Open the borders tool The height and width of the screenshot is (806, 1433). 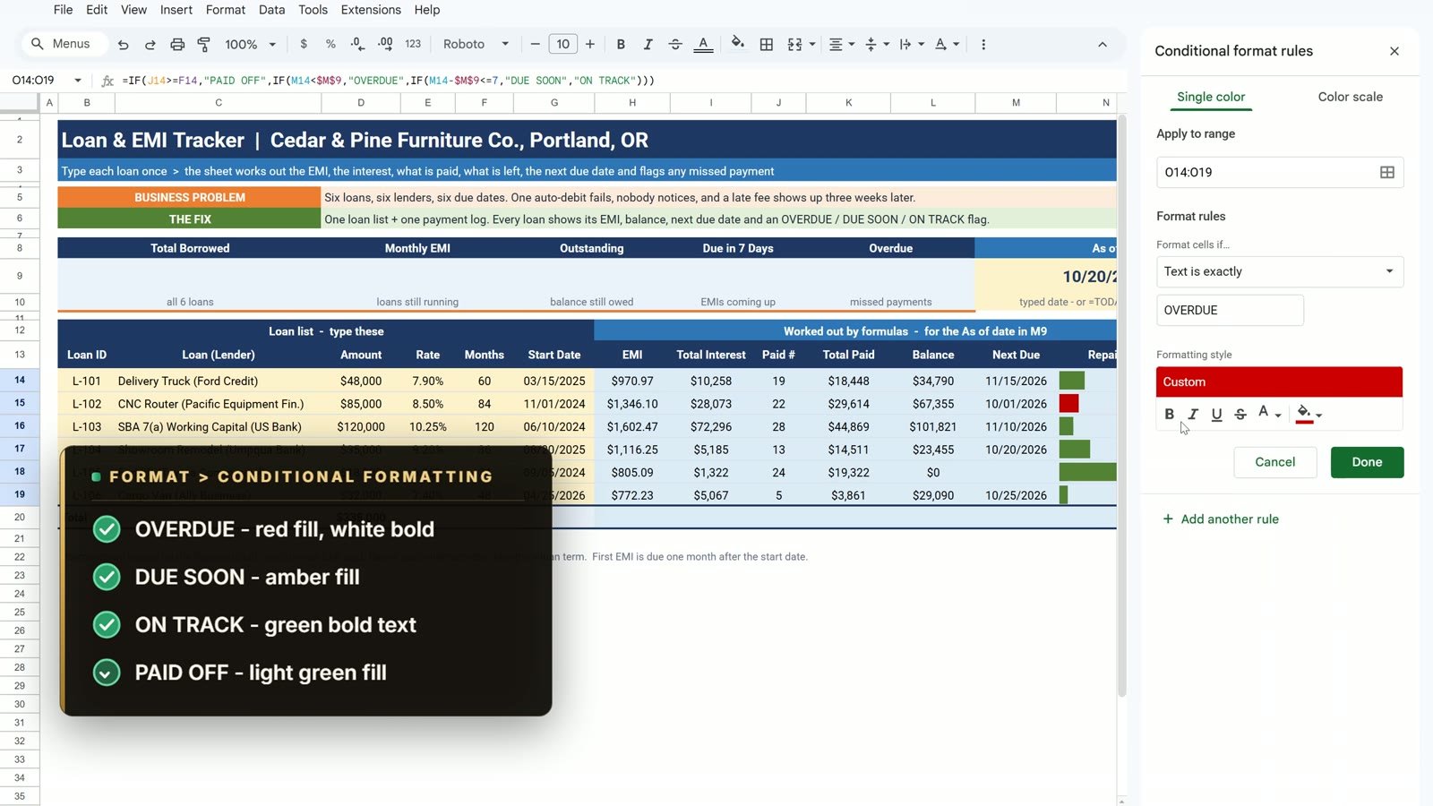pyautogui.click(x=767, y=44)
